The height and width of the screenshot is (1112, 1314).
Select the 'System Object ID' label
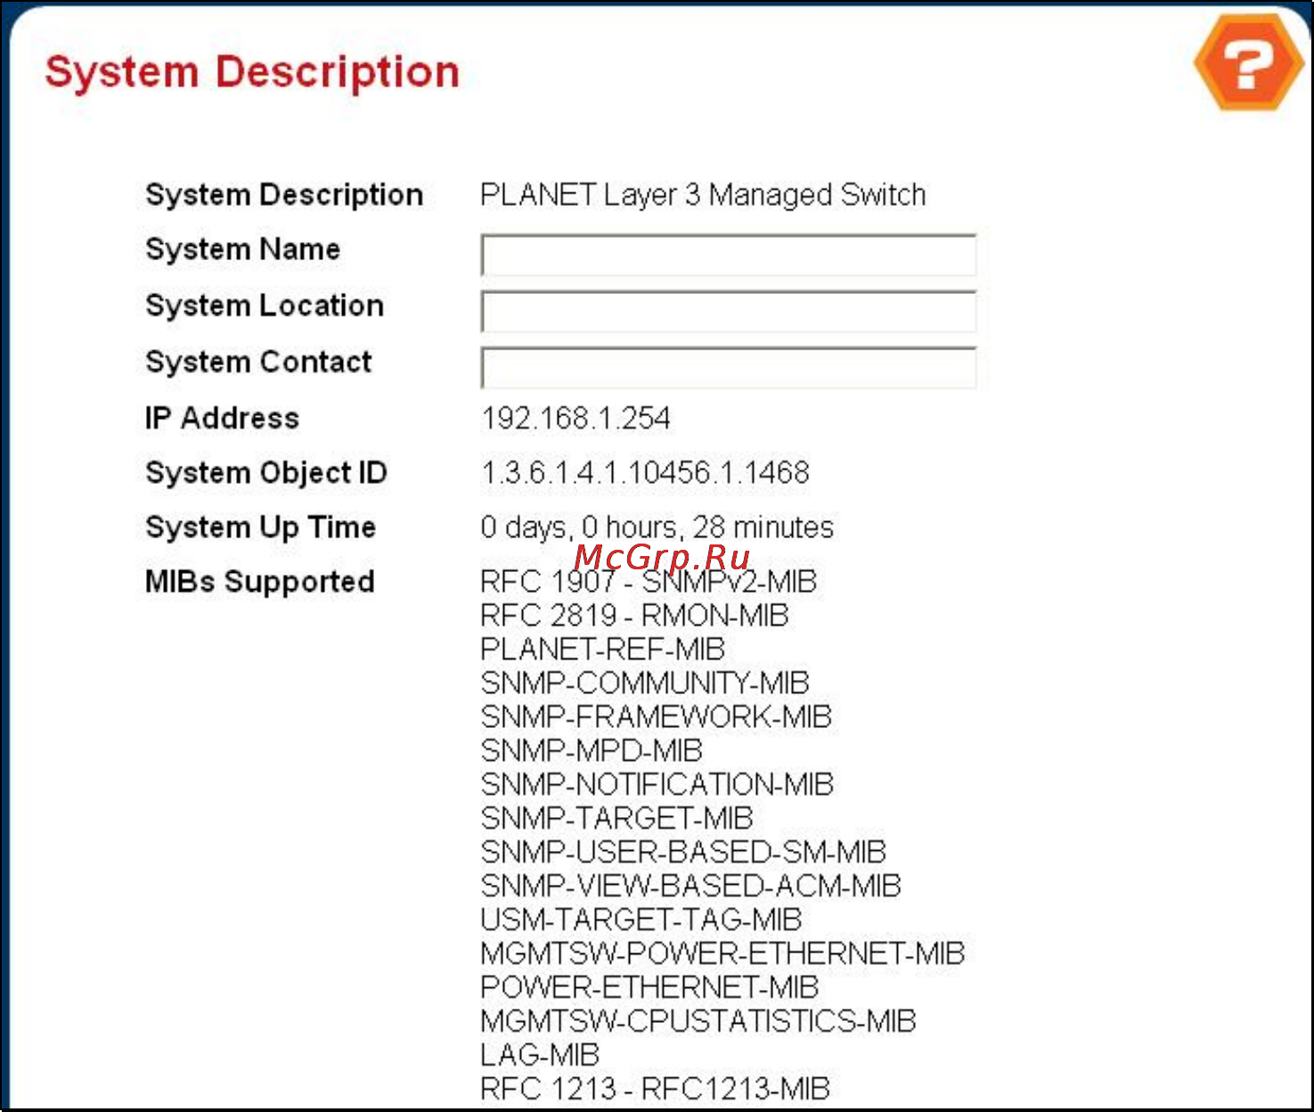tap(266, 473)
